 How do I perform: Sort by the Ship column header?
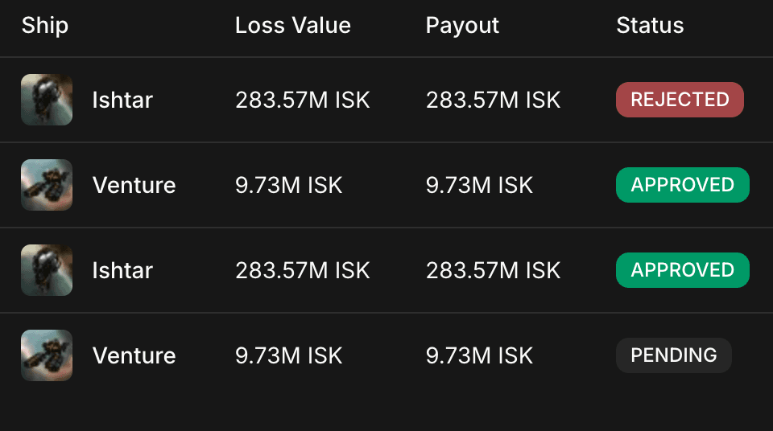pyautogui.click(x=45, y=26)
